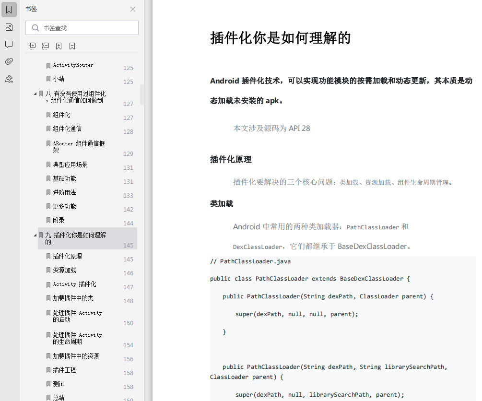Jump to ActivityRouter bookmark
482x401 pixels.
73,65
